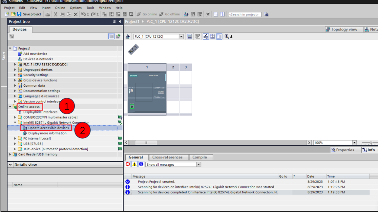The height and width of the screenshot is (212, 378).
Task: Adjust the device view zoom slider
Action: click(371, 142)
